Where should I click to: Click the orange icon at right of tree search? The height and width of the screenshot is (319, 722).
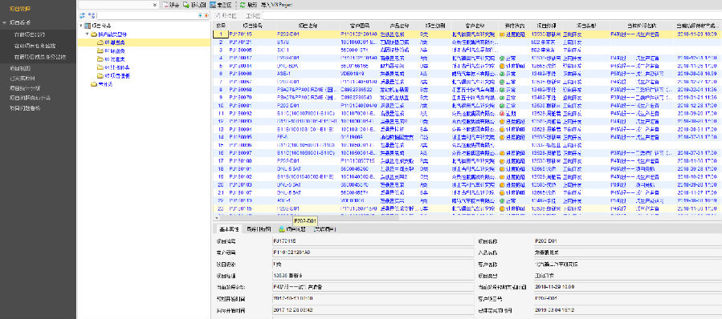pos(206,15)
